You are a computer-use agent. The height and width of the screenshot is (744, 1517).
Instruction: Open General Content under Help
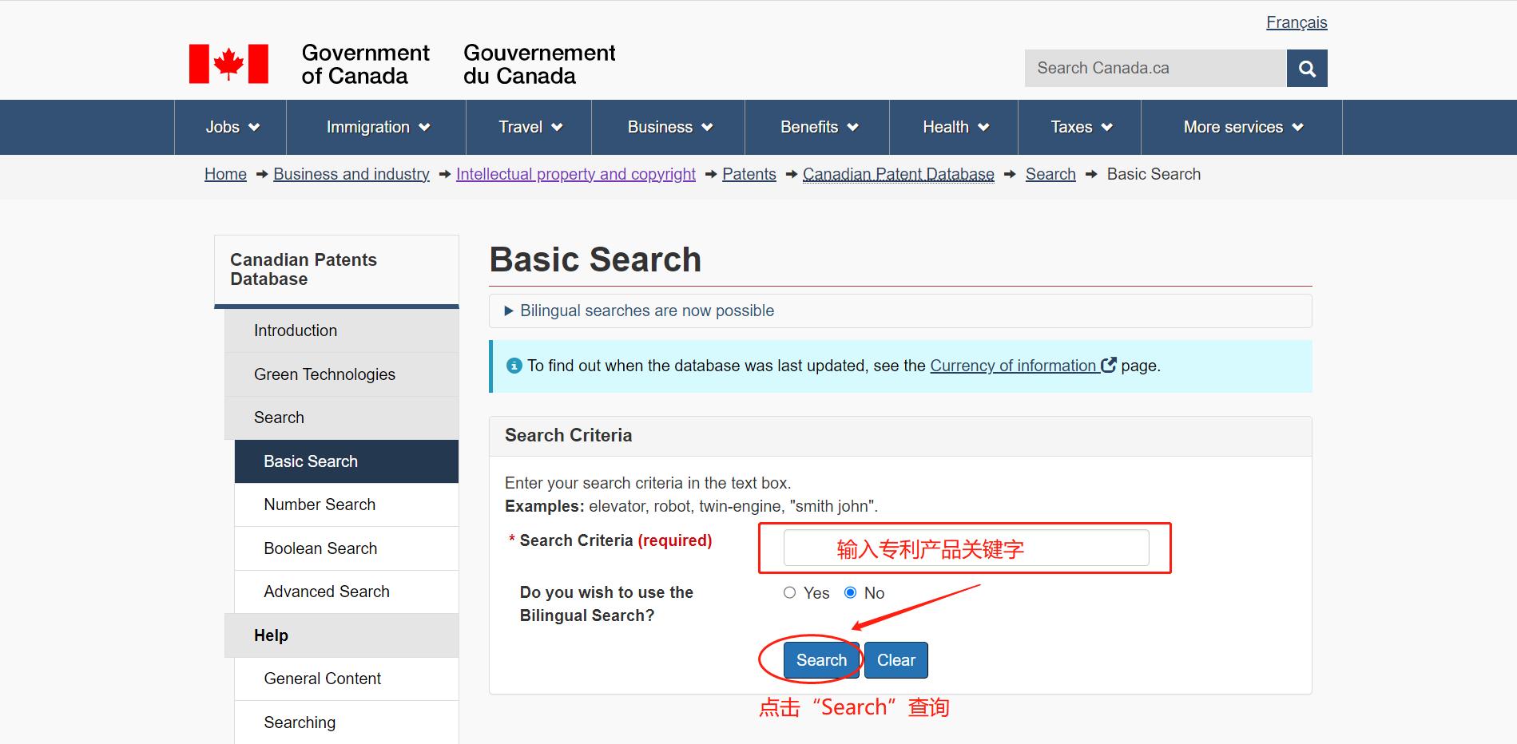click(347, 679)
